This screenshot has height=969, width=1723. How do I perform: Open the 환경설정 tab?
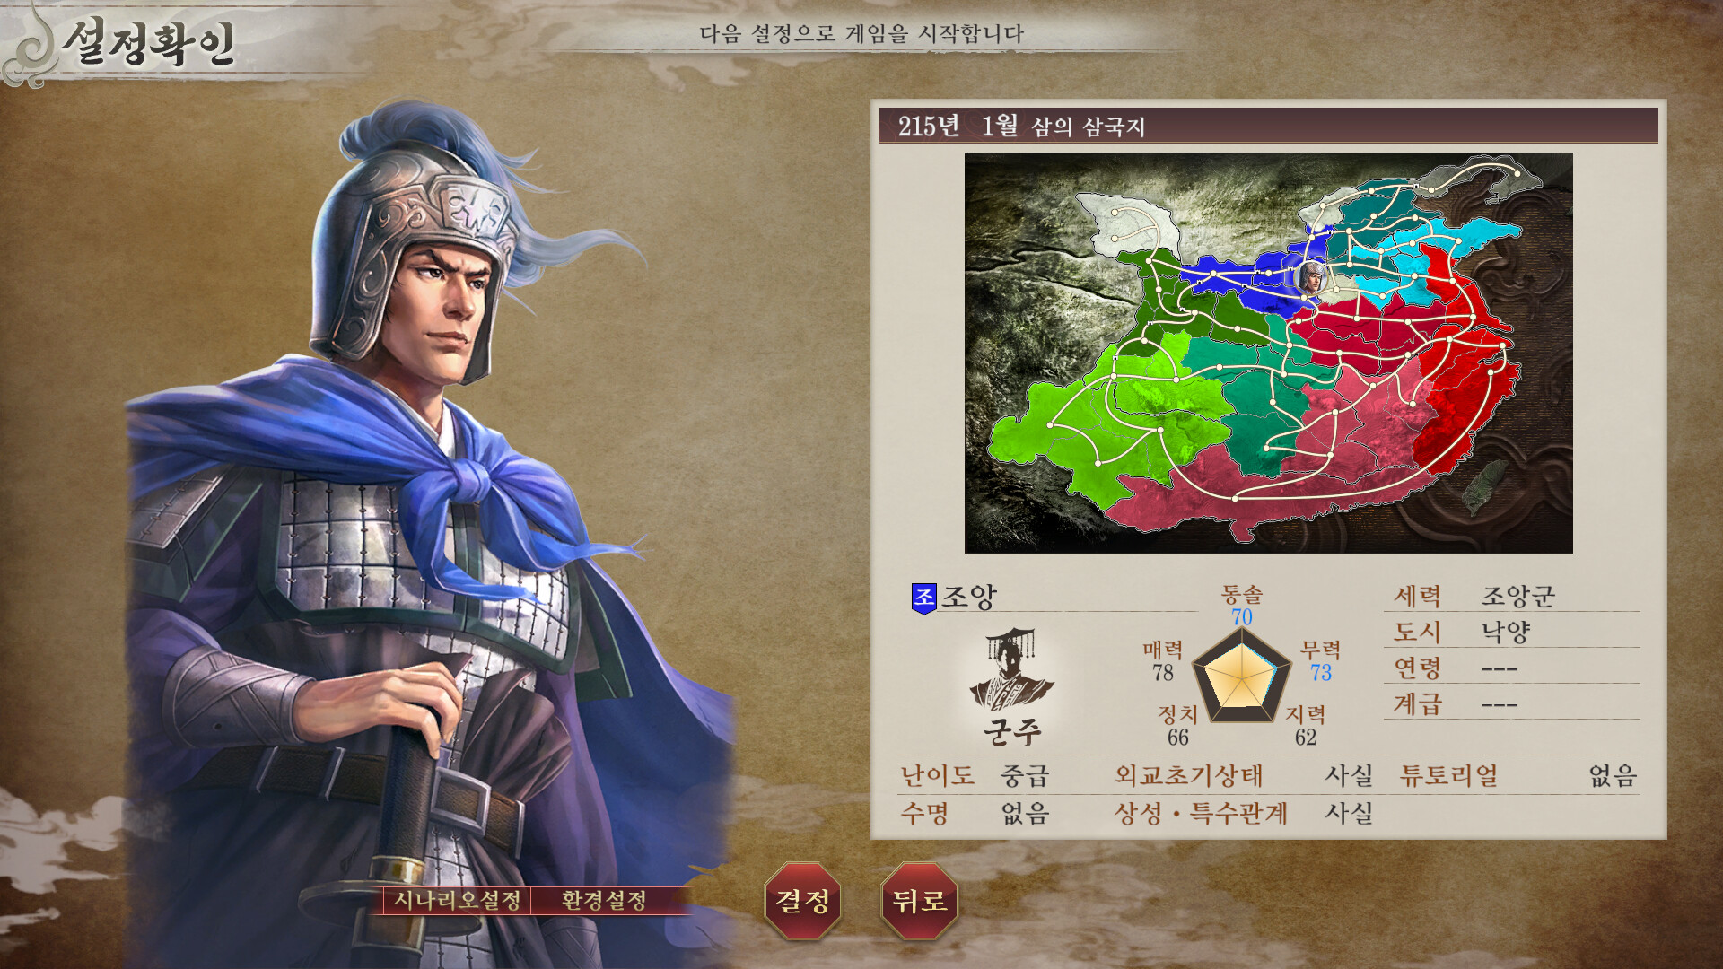tap(604, 900)
